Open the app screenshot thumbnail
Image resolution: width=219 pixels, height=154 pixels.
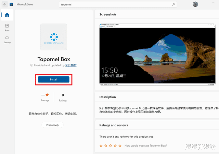(x=157, y=55)
